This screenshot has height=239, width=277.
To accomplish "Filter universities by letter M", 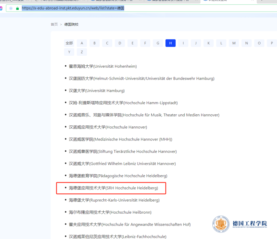I will 234,43.
